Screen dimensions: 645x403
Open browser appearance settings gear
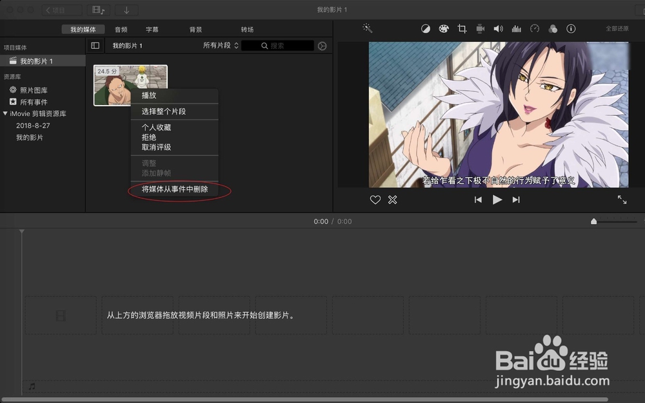[322, 46]
